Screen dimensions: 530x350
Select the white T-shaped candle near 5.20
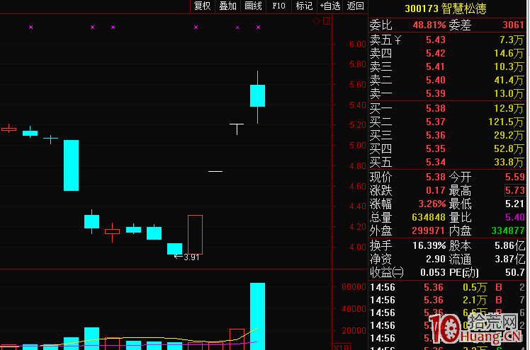[237, 129]
